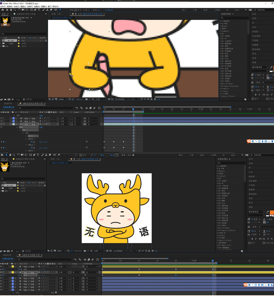
Task: Click the trash delete icon in upper project panel
Action: (x=24, y=99)
